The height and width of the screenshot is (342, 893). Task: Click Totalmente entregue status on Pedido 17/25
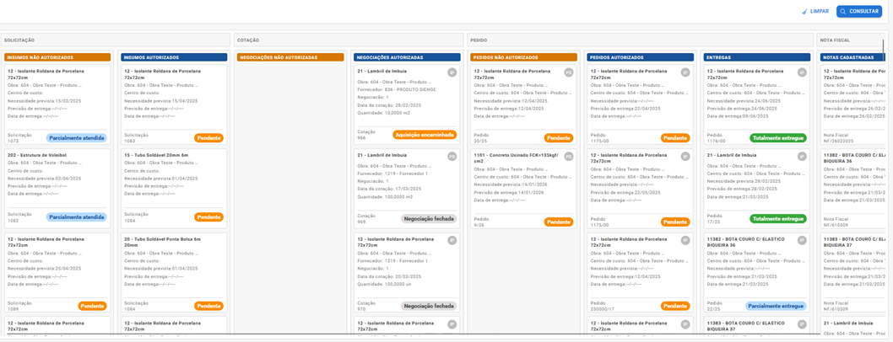click(778, 219)
